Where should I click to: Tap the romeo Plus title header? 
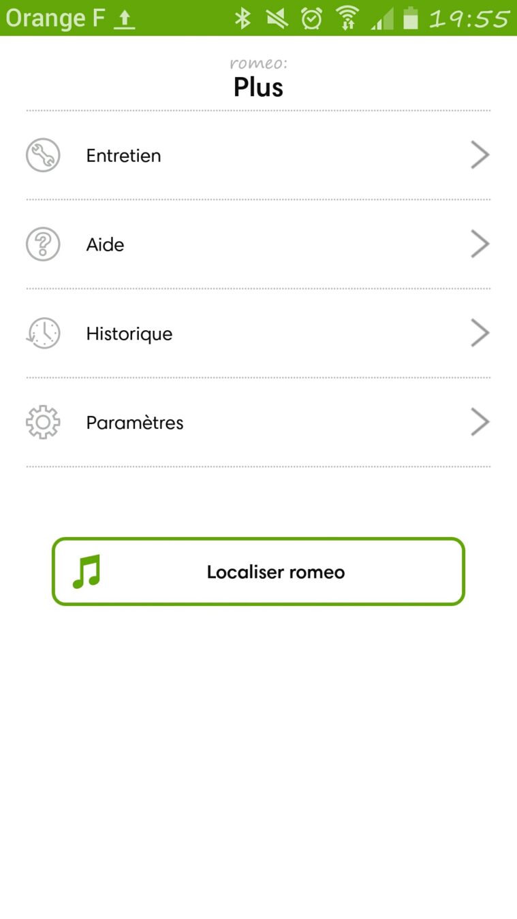point(258,80)
